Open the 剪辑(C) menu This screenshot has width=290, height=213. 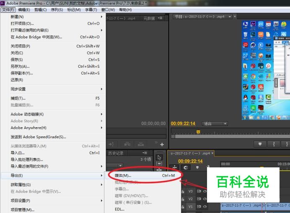pos(40,10)
